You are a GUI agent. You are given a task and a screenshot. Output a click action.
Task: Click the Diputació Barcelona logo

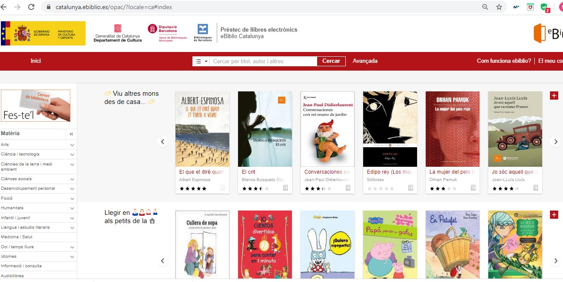tap(167, 32)
